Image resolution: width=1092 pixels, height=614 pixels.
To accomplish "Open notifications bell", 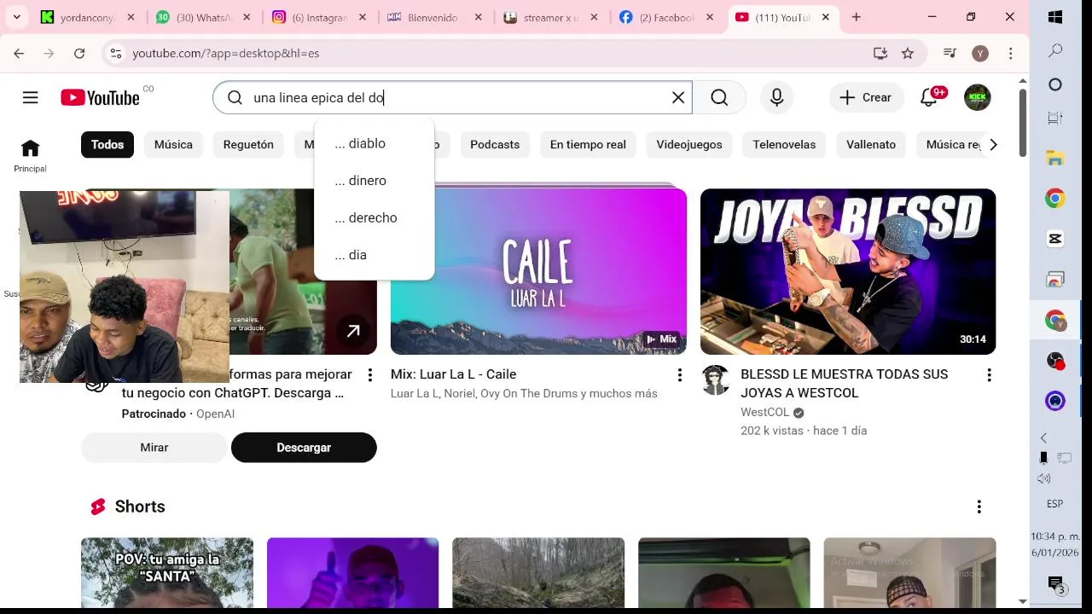I will point(929,97).
